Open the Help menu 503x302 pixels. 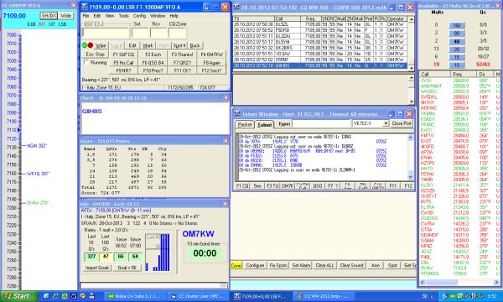click(174, 16)
